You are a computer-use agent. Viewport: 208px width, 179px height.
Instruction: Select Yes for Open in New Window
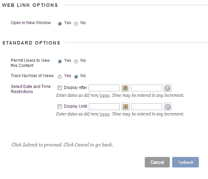[60, 23]
